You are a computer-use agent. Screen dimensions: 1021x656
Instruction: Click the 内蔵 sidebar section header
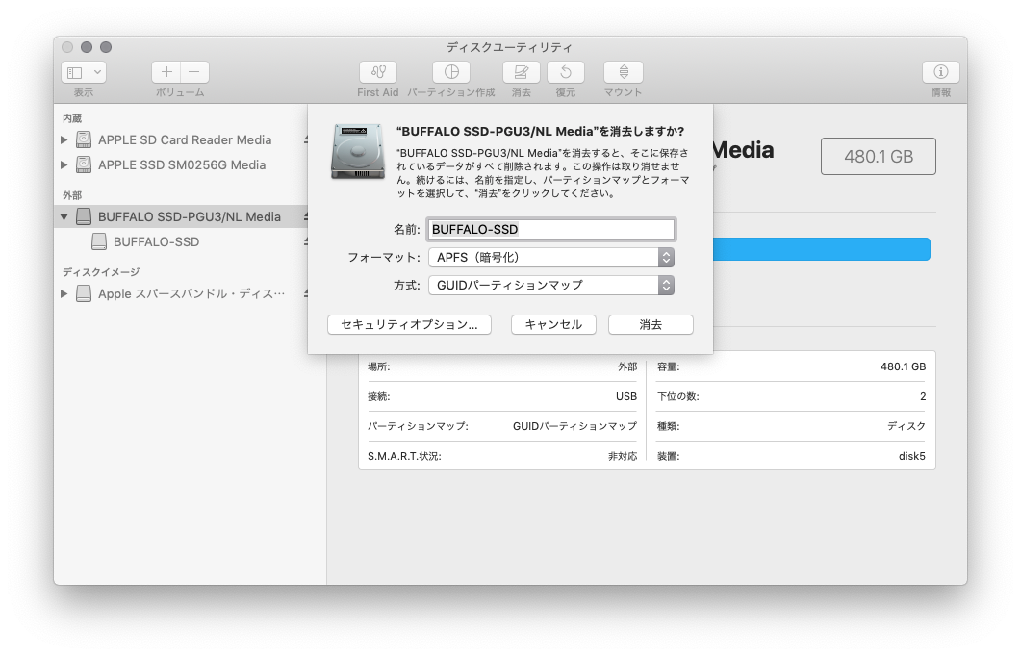pyautogui.click(x=72, y=118)
